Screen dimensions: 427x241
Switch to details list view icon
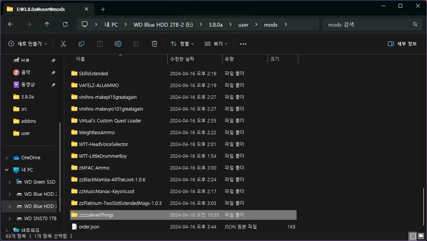[x=413, y=236]
